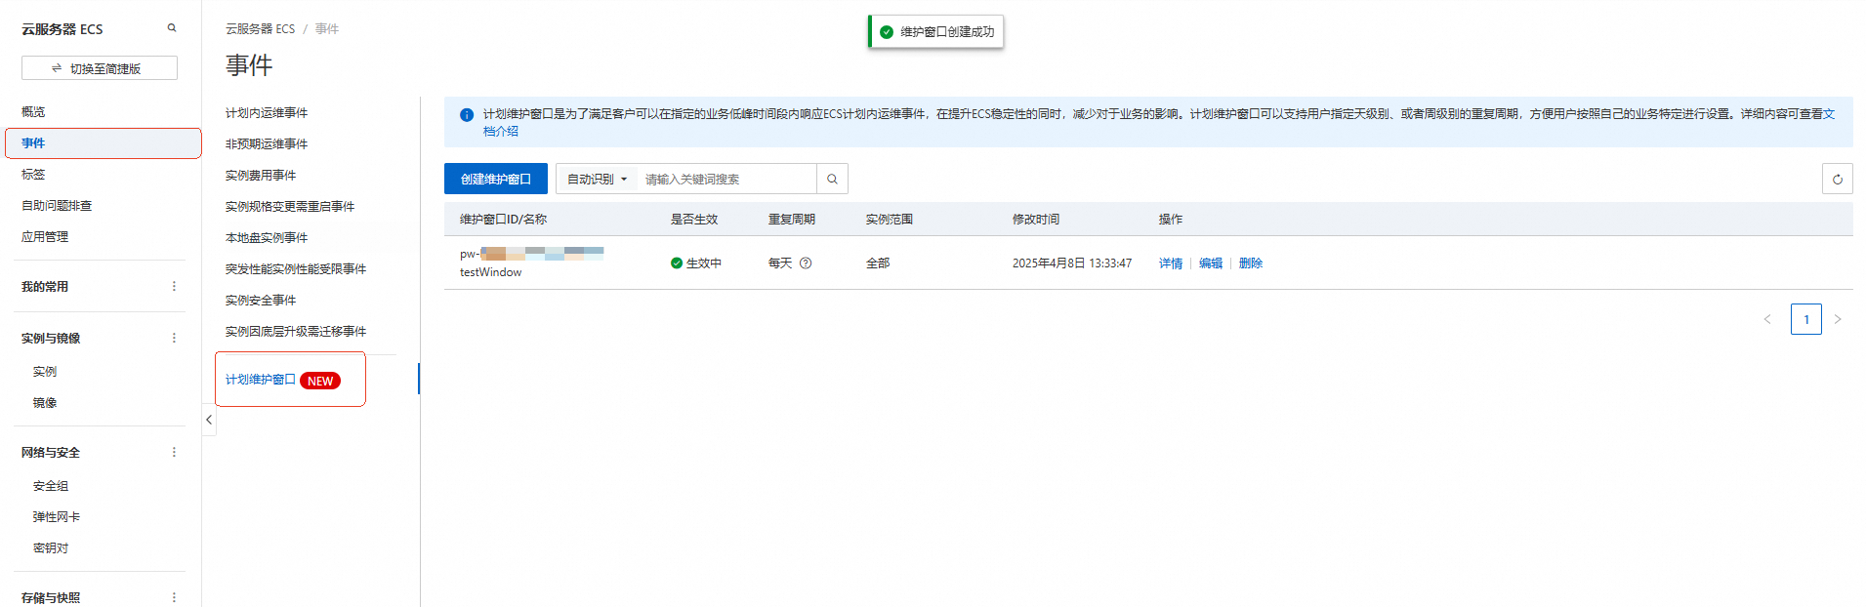Open 应用管理 in the sidebar
The height and width of the screenshot is (607, 1866).
click(45, 237)
